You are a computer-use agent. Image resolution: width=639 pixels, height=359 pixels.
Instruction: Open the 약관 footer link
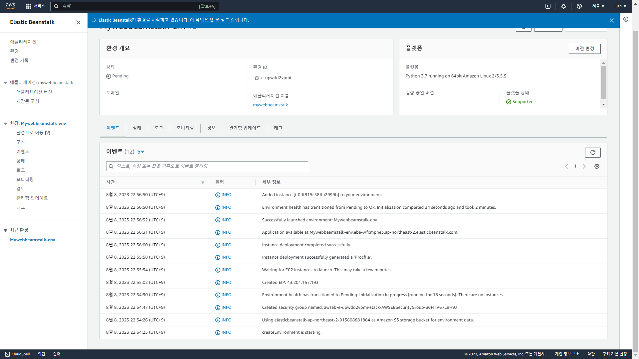(591, 354)
